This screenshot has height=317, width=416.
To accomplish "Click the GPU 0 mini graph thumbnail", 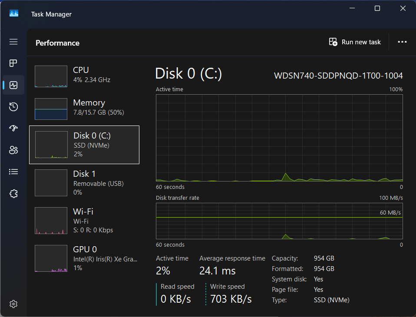I will click(51, 258).
